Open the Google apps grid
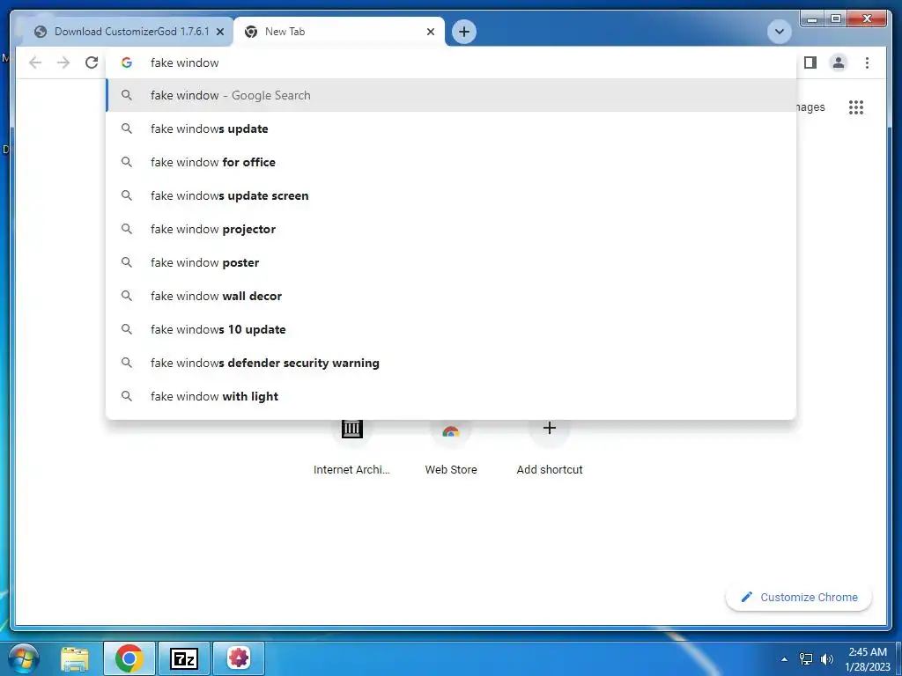This screenshot has width=902, height=676. (x=856, y=107)
